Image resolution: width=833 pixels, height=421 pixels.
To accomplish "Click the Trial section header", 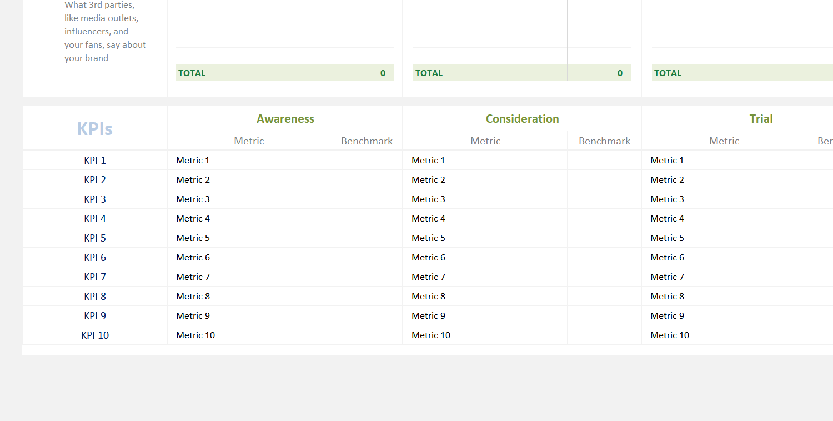I will click(x=761, y=118).
